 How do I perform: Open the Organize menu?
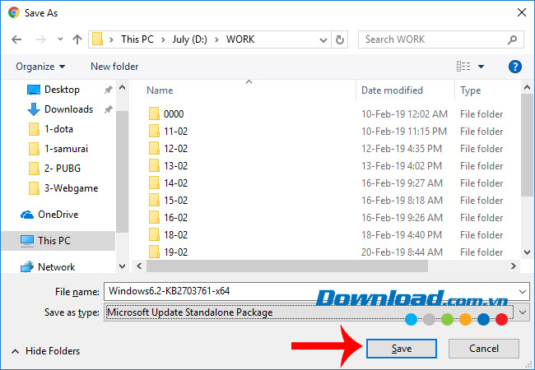[40, 67]
